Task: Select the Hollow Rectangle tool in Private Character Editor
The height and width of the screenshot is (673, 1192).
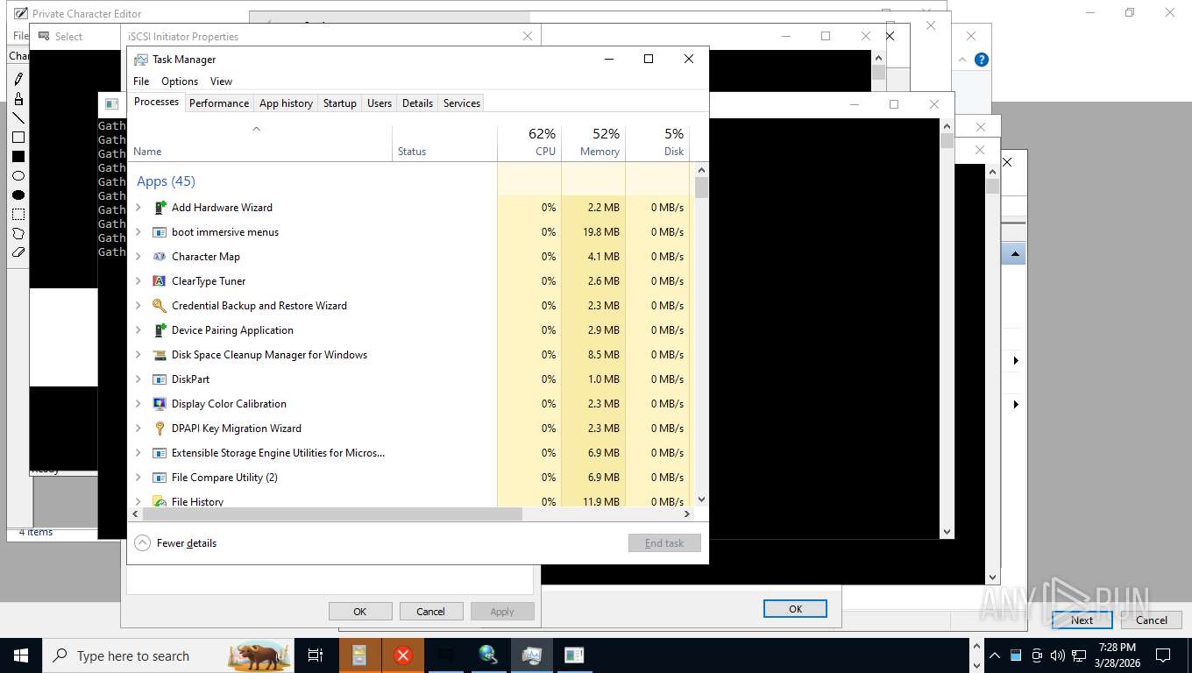Action: (18, 138)
